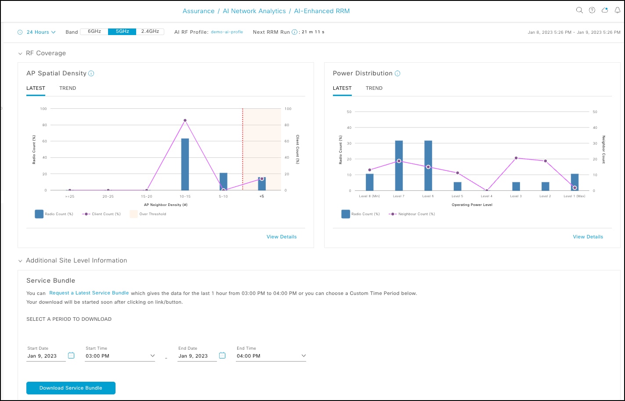Viewport: 625px width, 401px height.
Task: Click SELECT A PERIOD TO DOWNLOAD label
Action: [69, 319]
